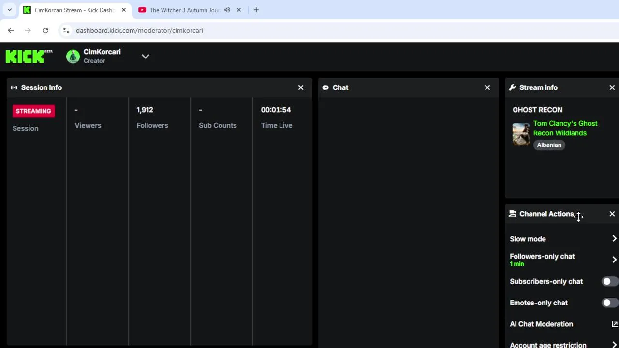Screen dimensions: 619x348
Task: Click the GHOST RECON stream title
Action: click(537, 110)
